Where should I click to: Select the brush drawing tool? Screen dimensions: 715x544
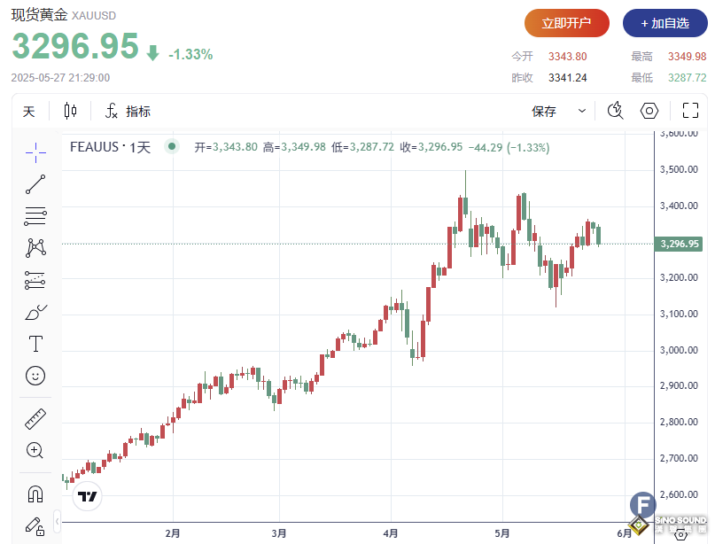[35, 312]
